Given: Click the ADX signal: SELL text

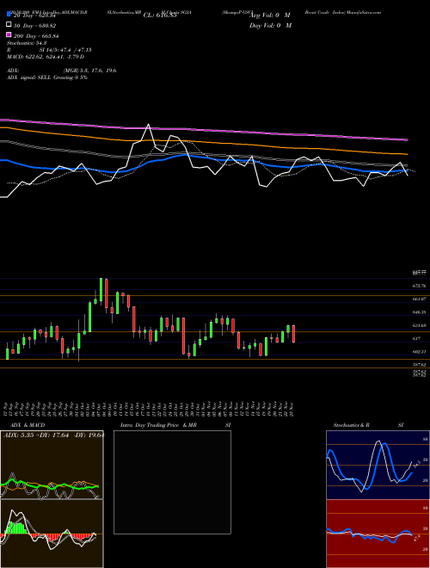Looking at the screenshot, I should 47,77.
